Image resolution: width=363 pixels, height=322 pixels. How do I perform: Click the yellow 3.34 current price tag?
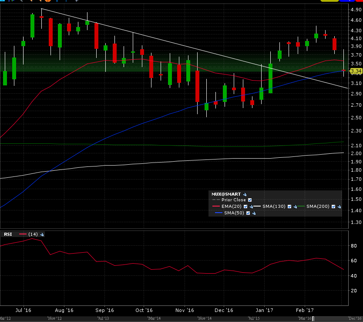(x=356, y=71)
